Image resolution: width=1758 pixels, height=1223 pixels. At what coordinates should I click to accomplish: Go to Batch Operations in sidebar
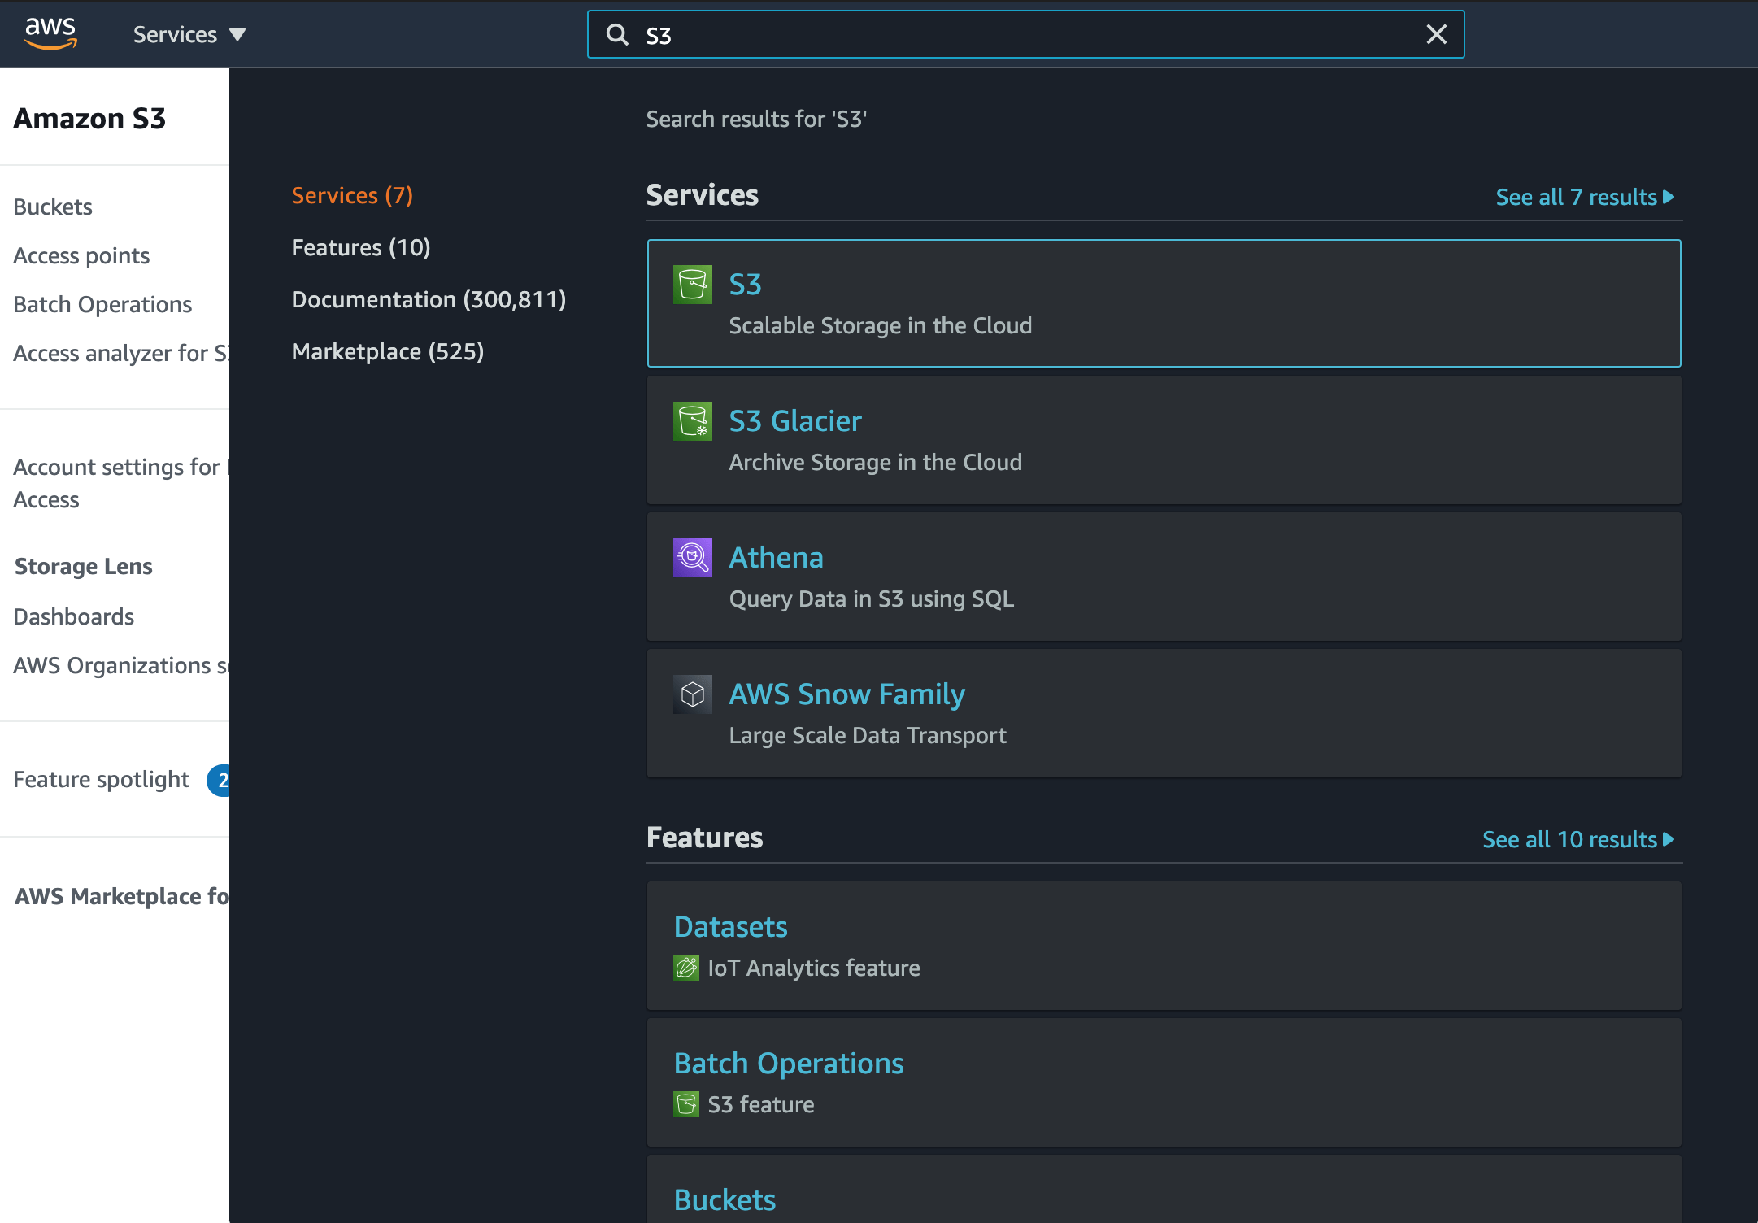tap(102, 304)
